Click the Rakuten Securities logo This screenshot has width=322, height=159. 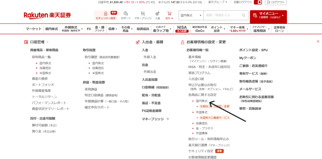47,15
